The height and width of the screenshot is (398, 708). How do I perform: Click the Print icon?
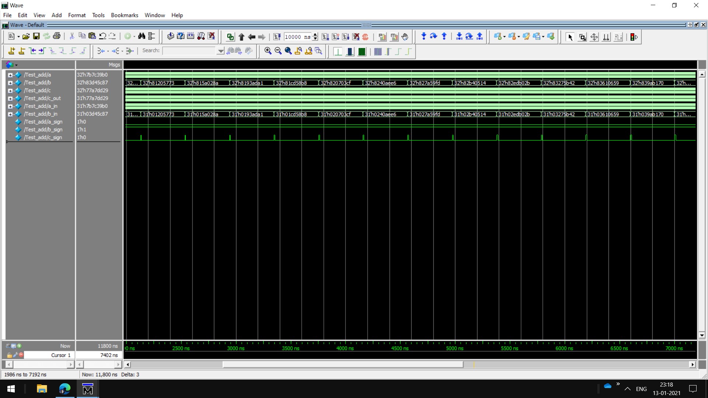pyautogui.click(x=56, y=36)
